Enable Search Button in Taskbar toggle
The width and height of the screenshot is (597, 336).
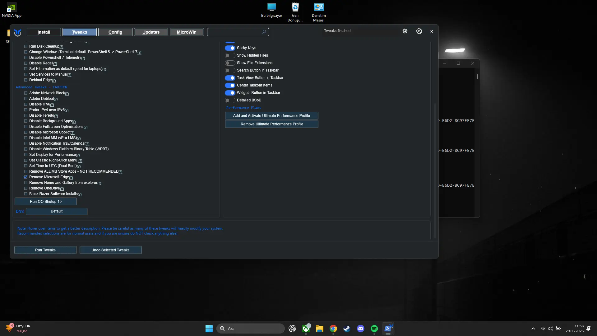point(230,70)
